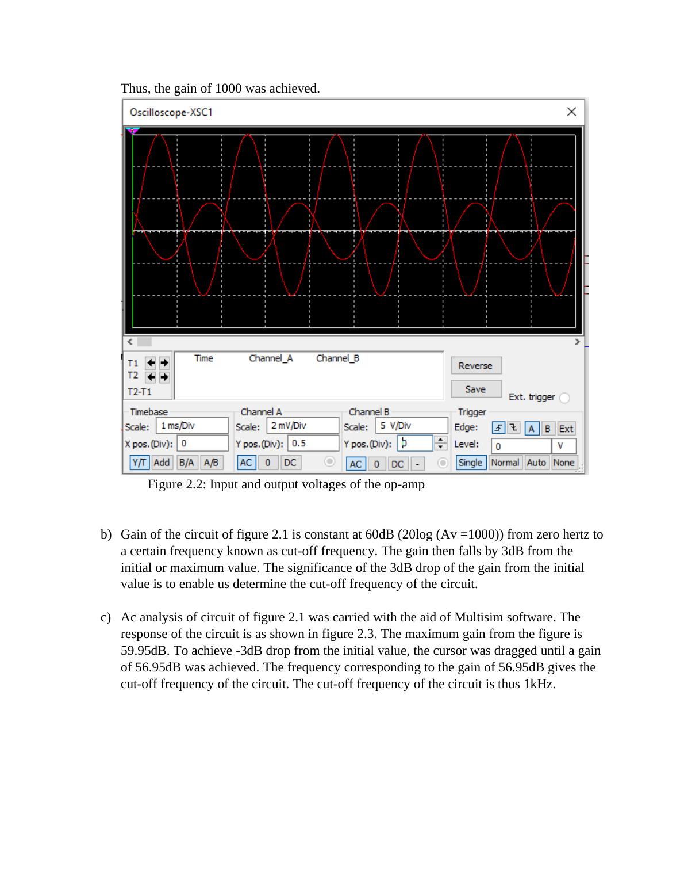Click the Save button
Image resolution: width=684 pixels, height=886 pixels.
[475, 389]
